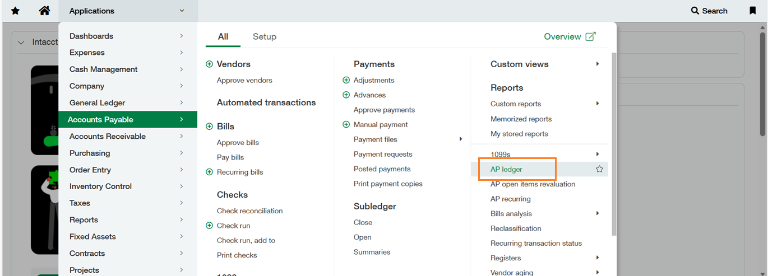Add a new Check run via plus icon

210,226
